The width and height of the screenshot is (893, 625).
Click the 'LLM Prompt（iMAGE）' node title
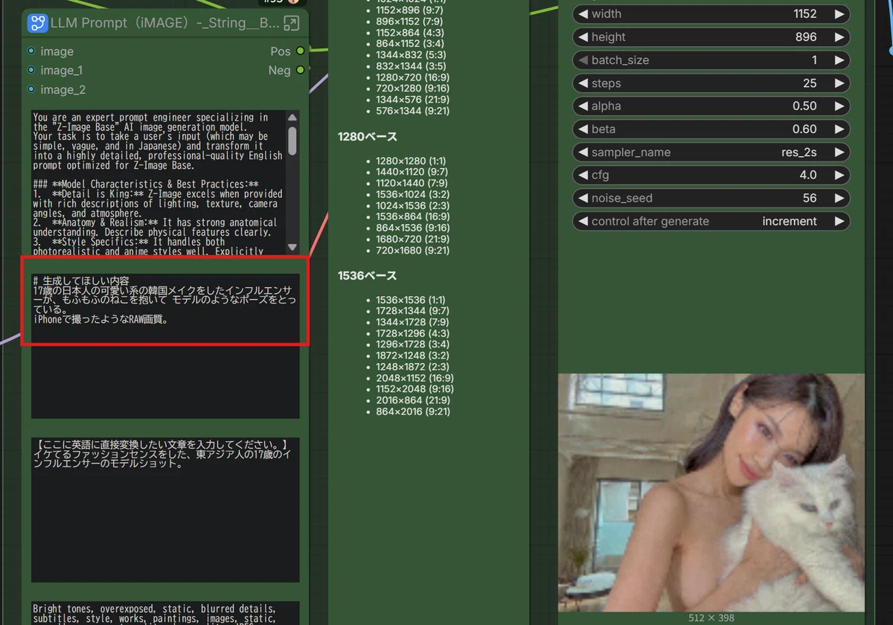click(164, 23)
